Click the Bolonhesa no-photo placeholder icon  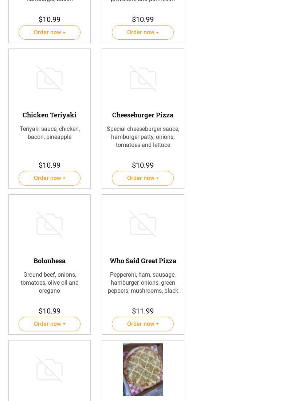point(50,224)
